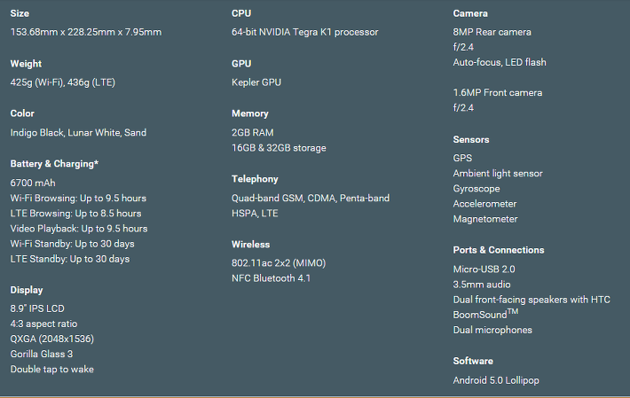Click the Telephony heading
Screen dimensions: 630x398
(x=255, y=179)
